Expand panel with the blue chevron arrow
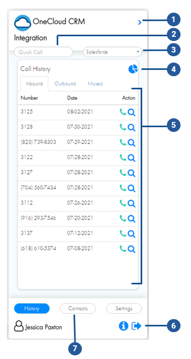Screen dimensions: 191x359 (x=140, y=22)
